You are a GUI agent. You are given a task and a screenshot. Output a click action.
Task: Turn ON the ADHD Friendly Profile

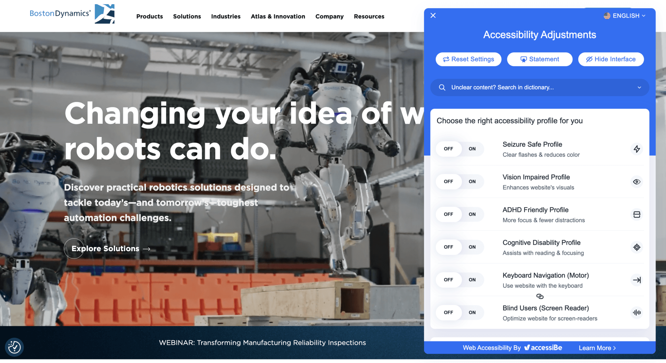[x=472, y=214]
